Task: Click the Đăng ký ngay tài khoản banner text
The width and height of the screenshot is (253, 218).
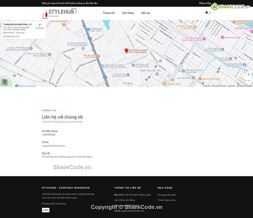Action: point(70,3)
